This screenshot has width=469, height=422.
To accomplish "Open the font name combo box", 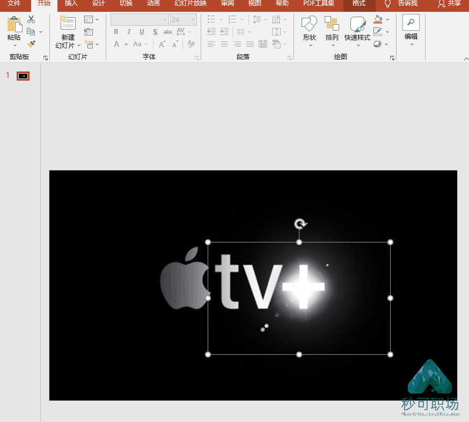I will (x=139, y=19).
